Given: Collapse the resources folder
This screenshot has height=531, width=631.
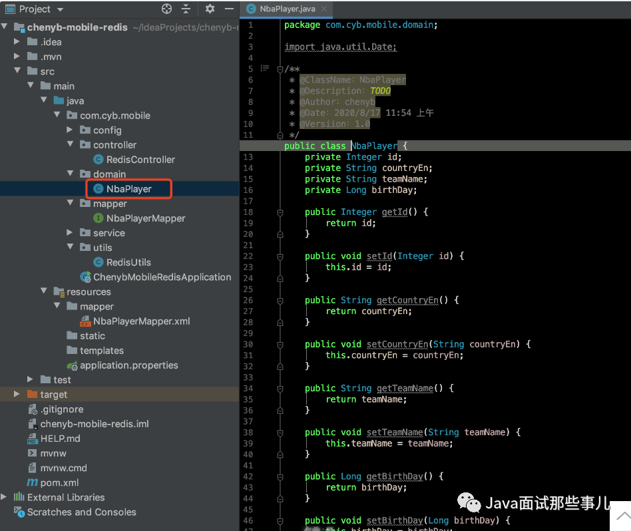Looking at the screenshot, I should click(44, 291).
